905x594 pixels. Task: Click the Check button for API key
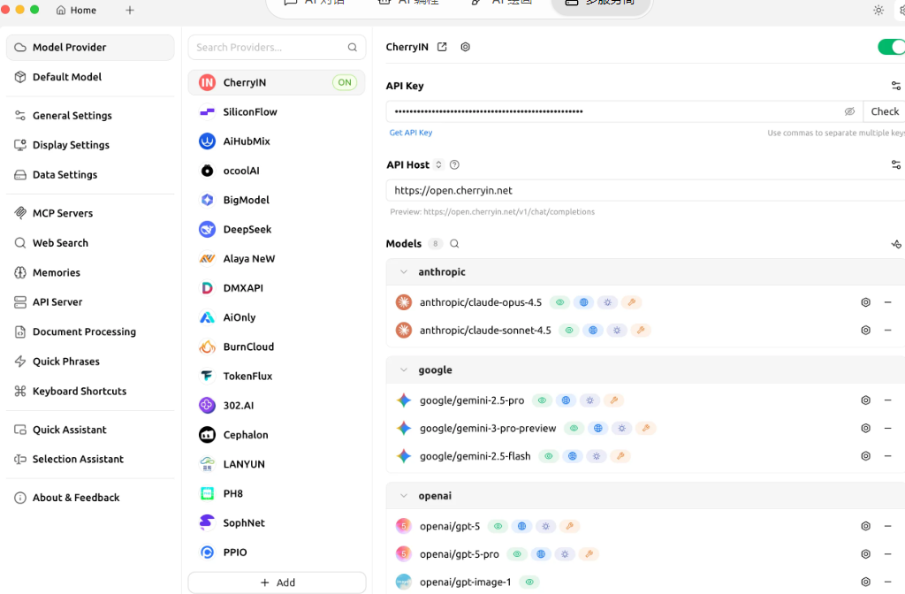884,111
